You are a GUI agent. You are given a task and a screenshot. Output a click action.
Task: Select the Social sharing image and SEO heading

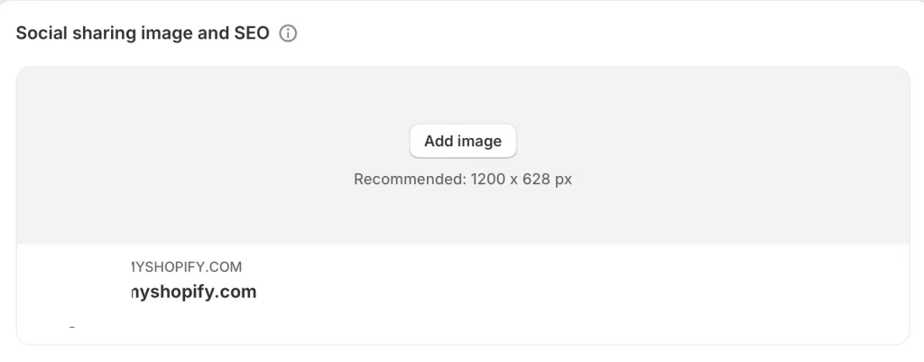[143, 33]
